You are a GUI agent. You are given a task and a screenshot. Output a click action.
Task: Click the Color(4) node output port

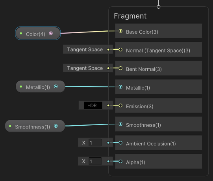coord(51,33)
